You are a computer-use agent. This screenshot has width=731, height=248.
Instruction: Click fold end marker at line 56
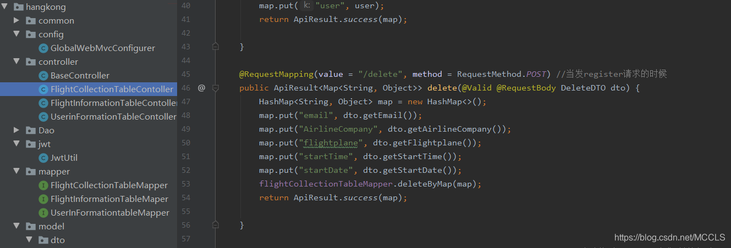pyautogui.click(x=216, y=225)
